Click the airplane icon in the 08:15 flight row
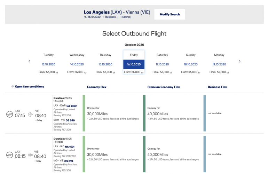This screenshot has width=268, height=174. click(30, 155)
